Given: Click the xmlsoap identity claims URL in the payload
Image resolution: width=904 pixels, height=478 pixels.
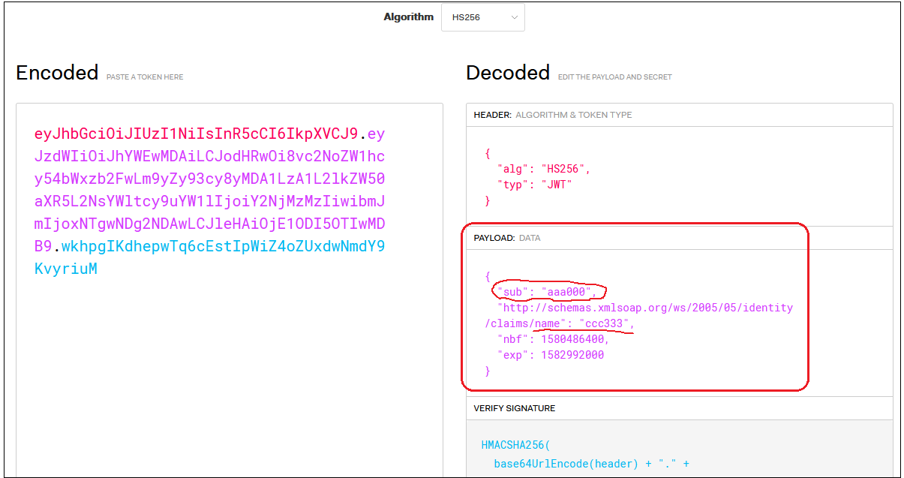Looking at the screenshot, I should [644, 308].
